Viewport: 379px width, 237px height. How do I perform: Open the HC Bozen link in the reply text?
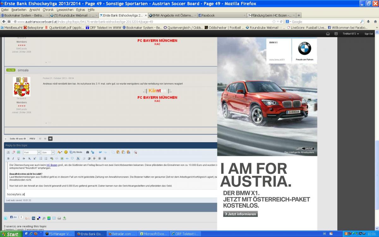click(52, 165)
